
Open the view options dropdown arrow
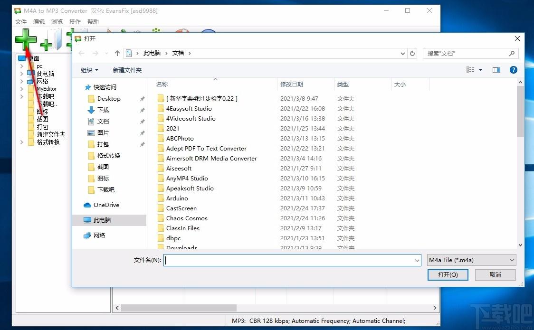coord(480,70)
